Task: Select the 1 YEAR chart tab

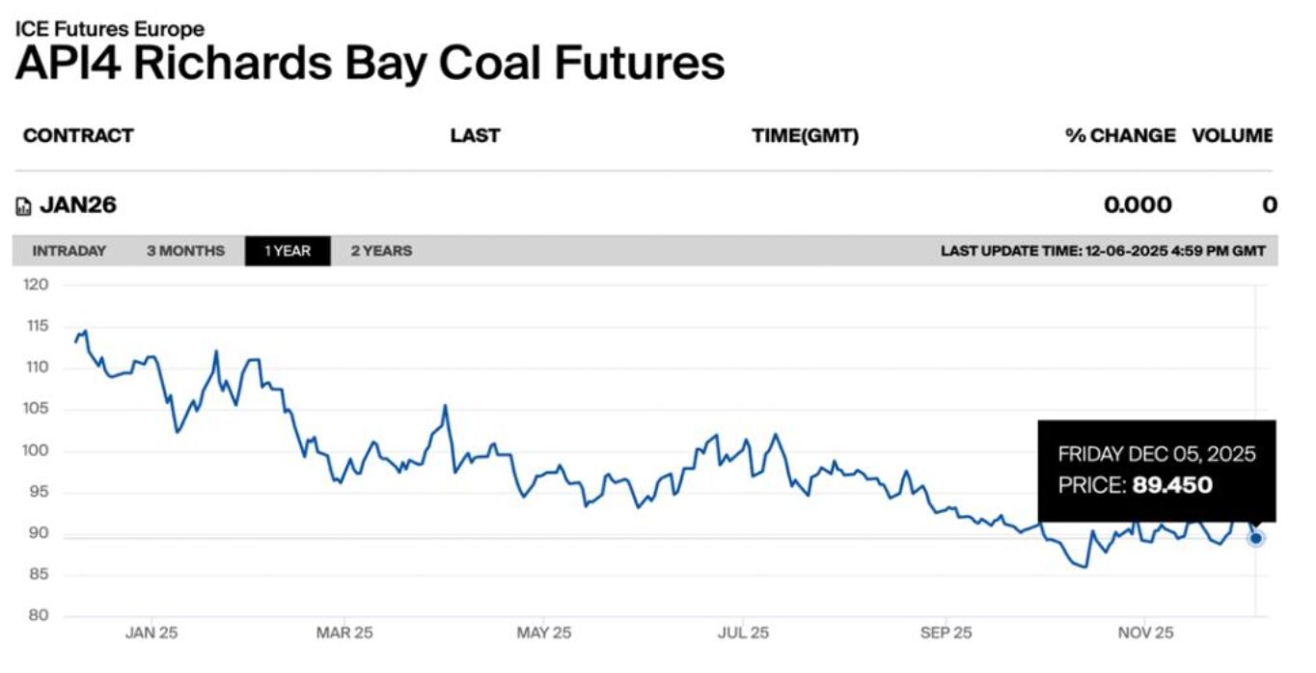Action: point(288,251)
